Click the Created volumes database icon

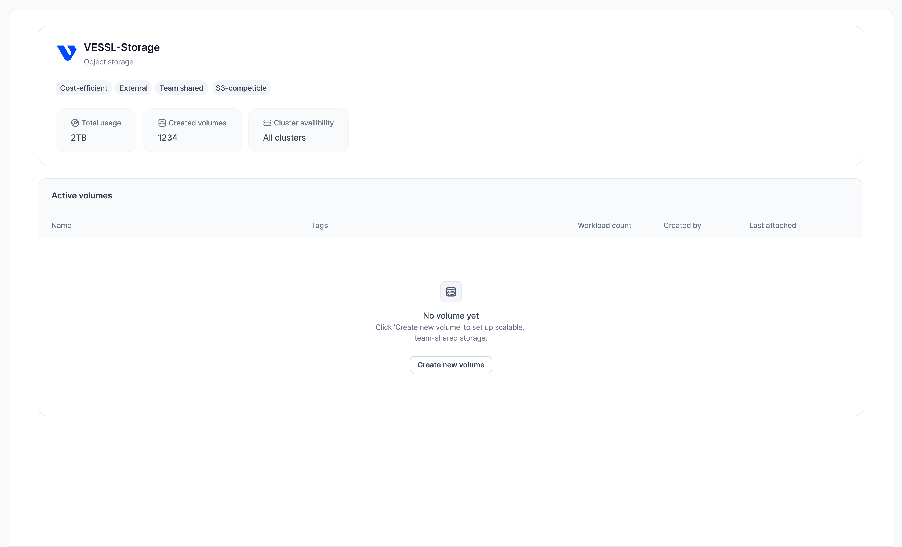(x=162, y=123)
